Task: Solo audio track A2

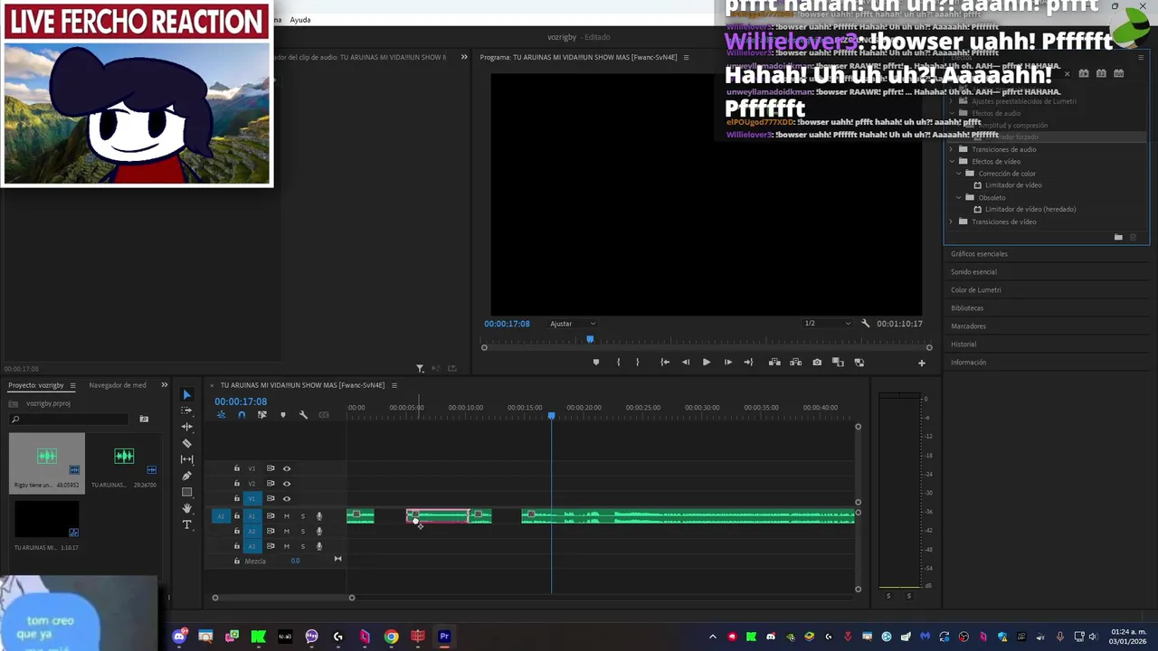Action: click(x=303, y=531)
